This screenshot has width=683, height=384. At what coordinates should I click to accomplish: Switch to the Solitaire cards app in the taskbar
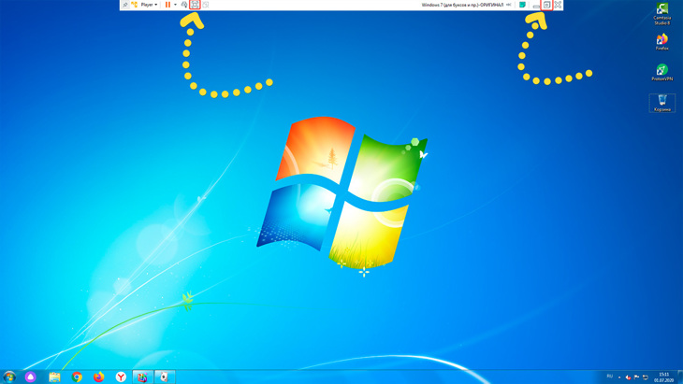point(165,377)
